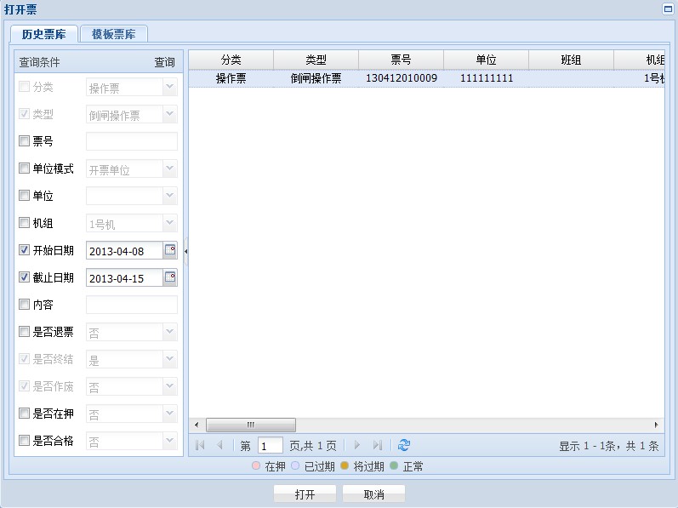
Task: Enable the 是否退票 checkbox
Action: point(24,332)
